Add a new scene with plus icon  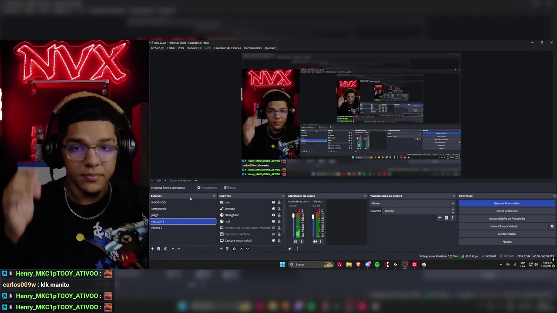click(152, 249)
